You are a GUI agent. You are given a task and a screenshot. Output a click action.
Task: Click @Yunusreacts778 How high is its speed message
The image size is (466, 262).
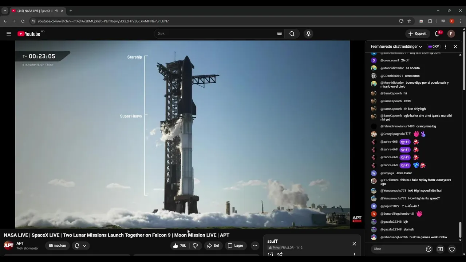click(414, 198)
